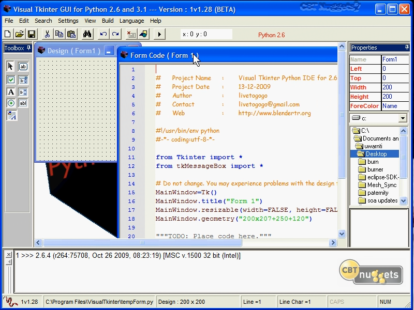Click the workspace vertical scrollbar down arrow
The height and width of the screenshot is (310, 414).
tap(342, 234)
